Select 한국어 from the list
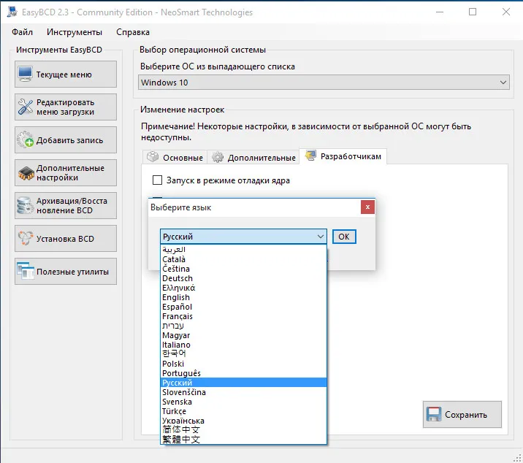The width and height of the screenshot is (523, 463). pos(243,353)
